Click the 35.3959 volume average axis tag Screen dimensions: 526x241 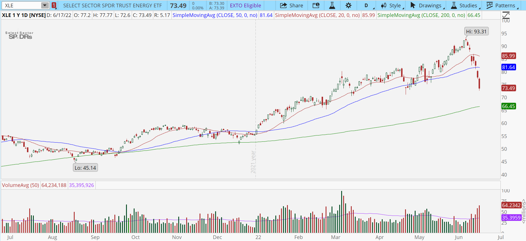tap(511, 218)
